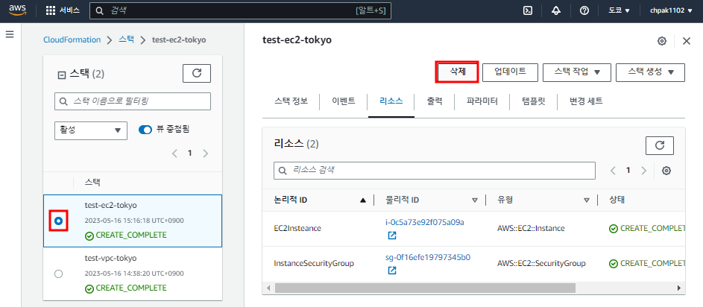Open the 서비스 grid menu

(63, 10)
